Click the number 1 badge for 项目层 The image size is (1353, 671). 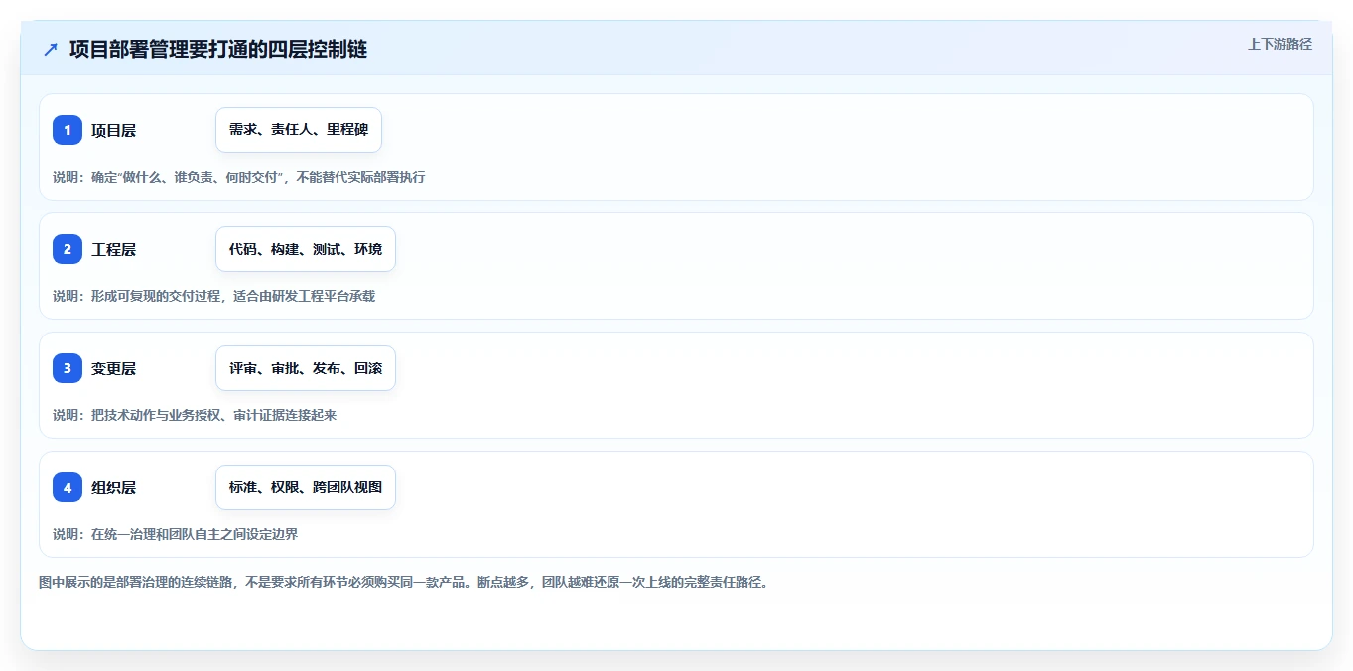68,130
